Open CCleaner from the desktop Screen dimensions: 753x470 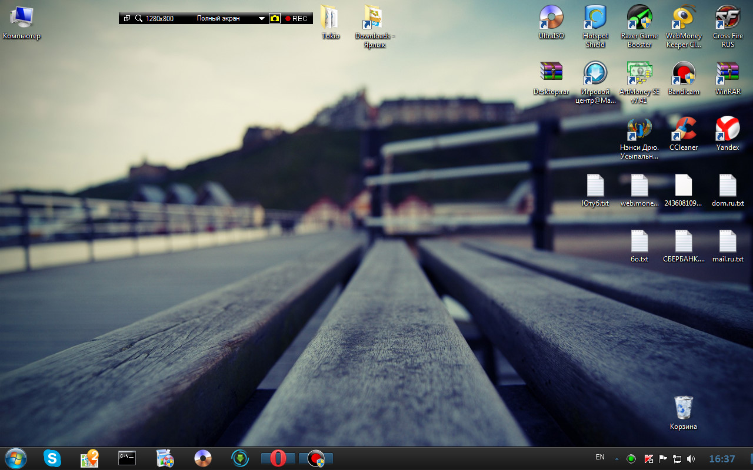[684, 134]
